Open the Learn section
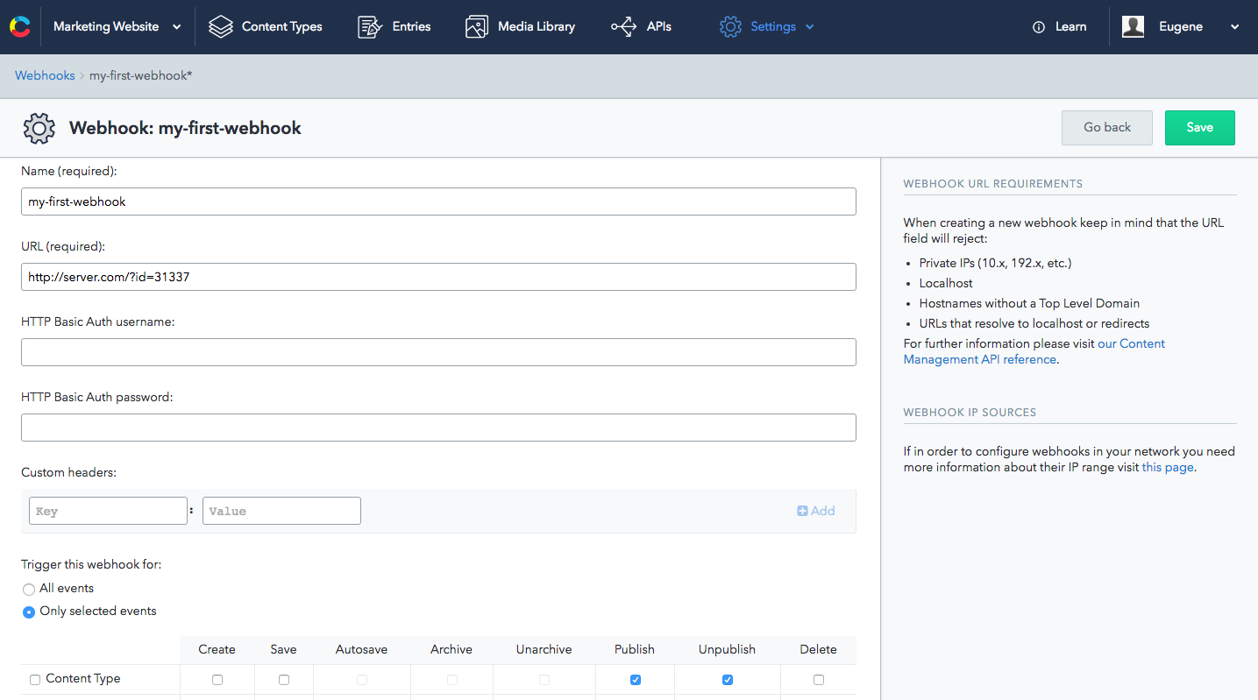The width and height of the screenshot is (1258, 700). point(1060,27)
